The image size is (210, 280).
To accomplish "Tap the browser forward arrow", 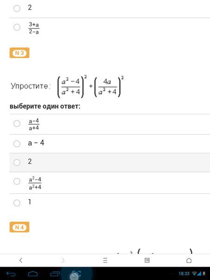I will tap(63, 260).
